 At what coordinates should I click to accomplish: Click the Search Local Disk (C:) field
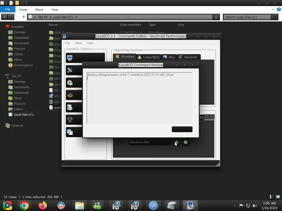(247, 17)
